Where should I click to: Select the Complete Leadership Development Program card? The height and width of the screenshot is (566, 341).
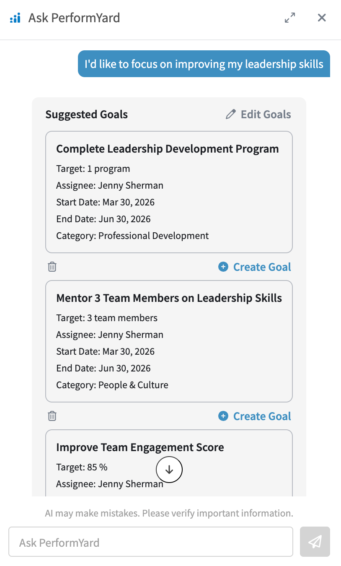click(x=169, y=192)
